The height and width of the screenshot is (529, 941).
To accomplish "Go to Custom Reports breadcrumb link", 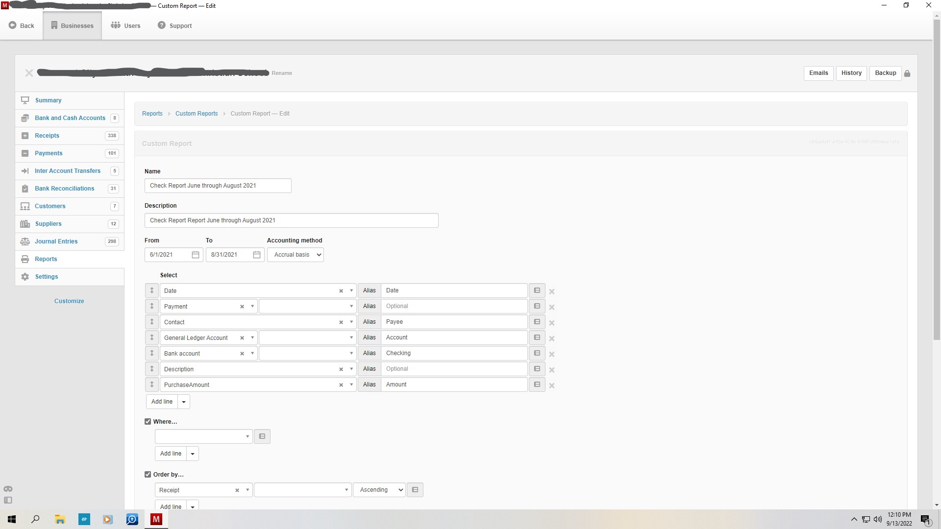I will [197, 114].
